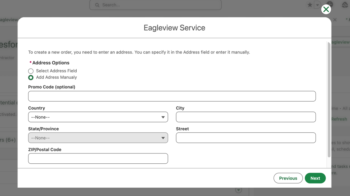Click the Trailhead guidance icon
Screen dimensions: 350x196
click(x=345, y=5)
